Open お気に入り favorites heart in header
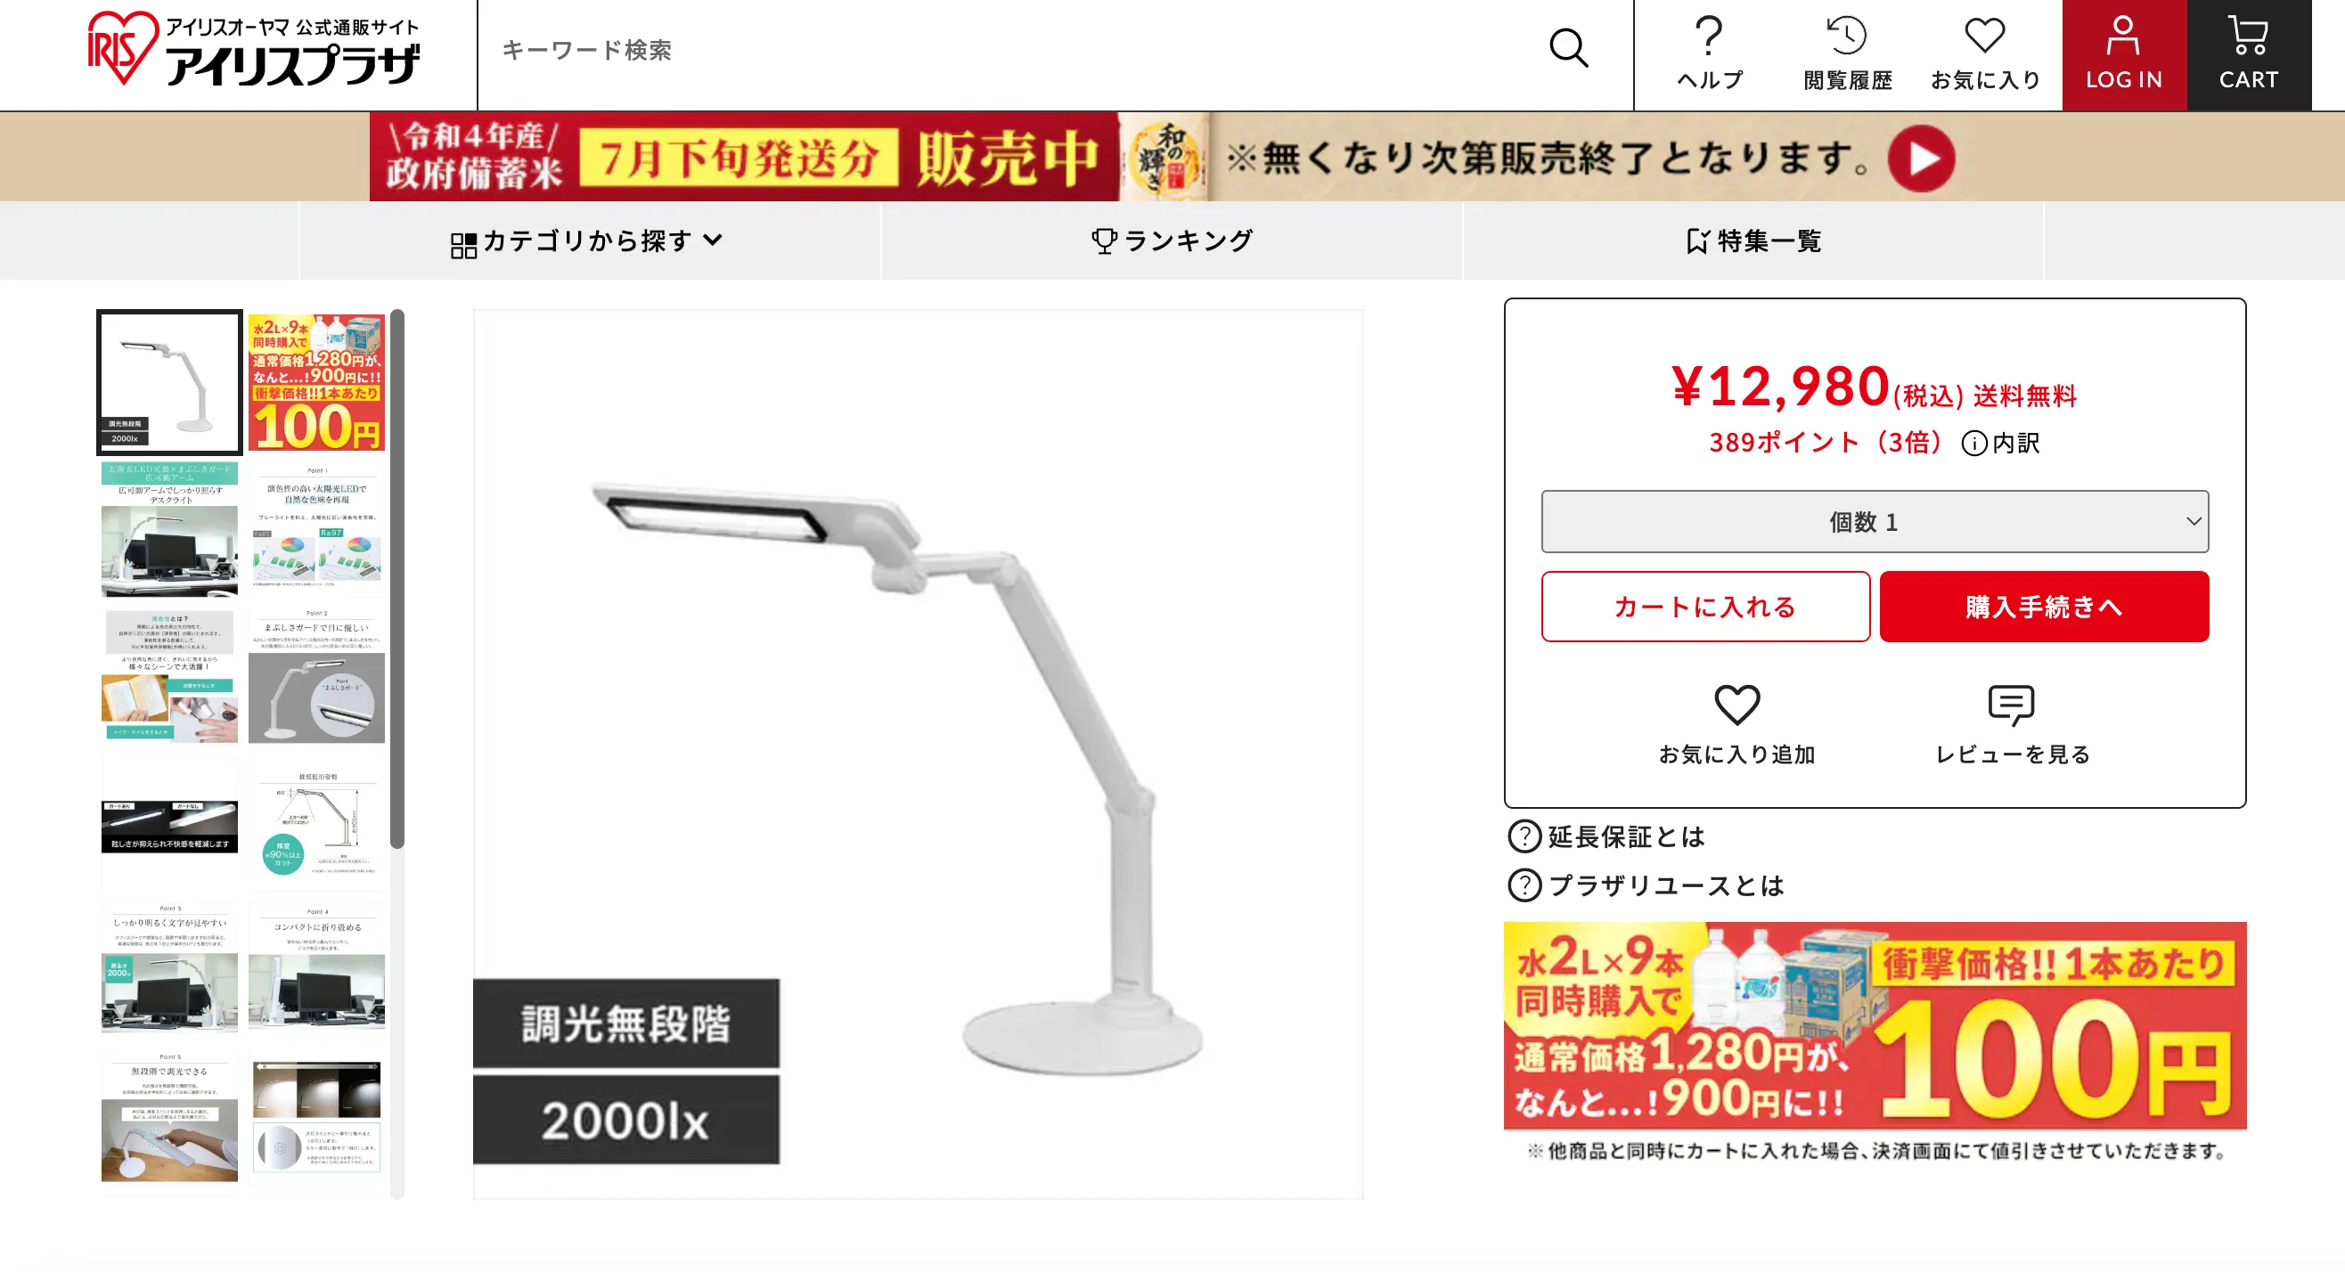This screenshot has height=1272, width=2345. point(1984,37)
